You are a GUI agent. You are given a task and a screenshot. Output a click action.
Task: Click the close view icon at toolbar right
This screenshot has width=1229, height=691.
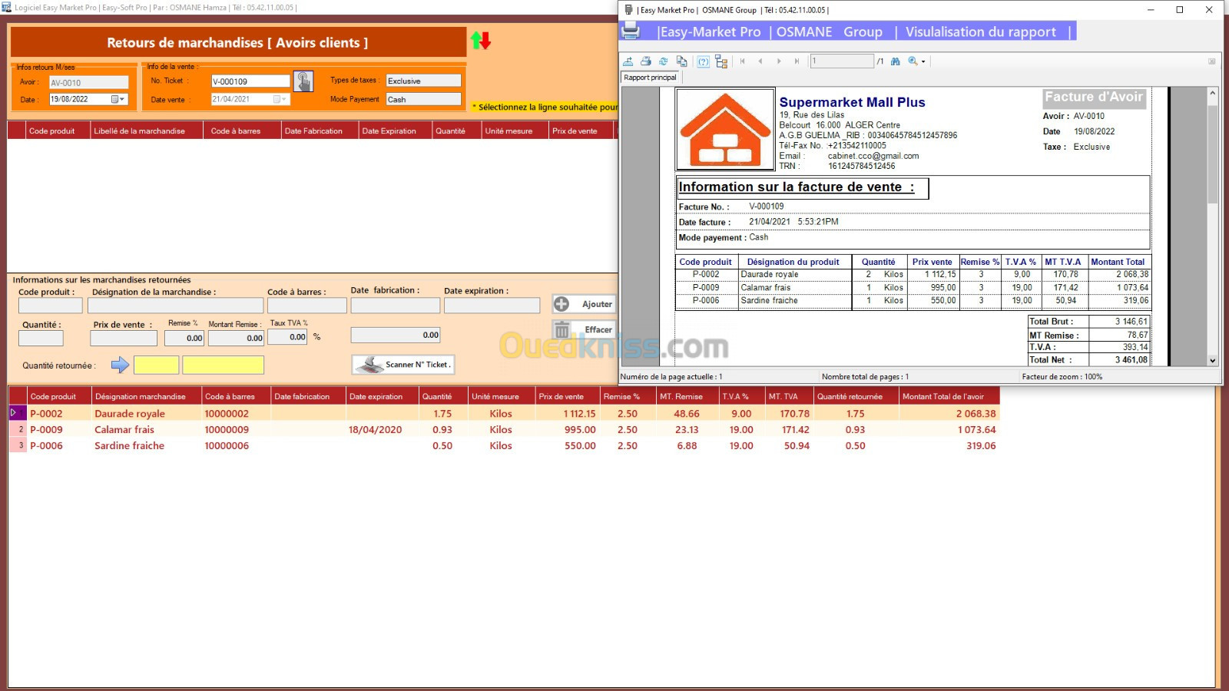(x=1212, y=61)
